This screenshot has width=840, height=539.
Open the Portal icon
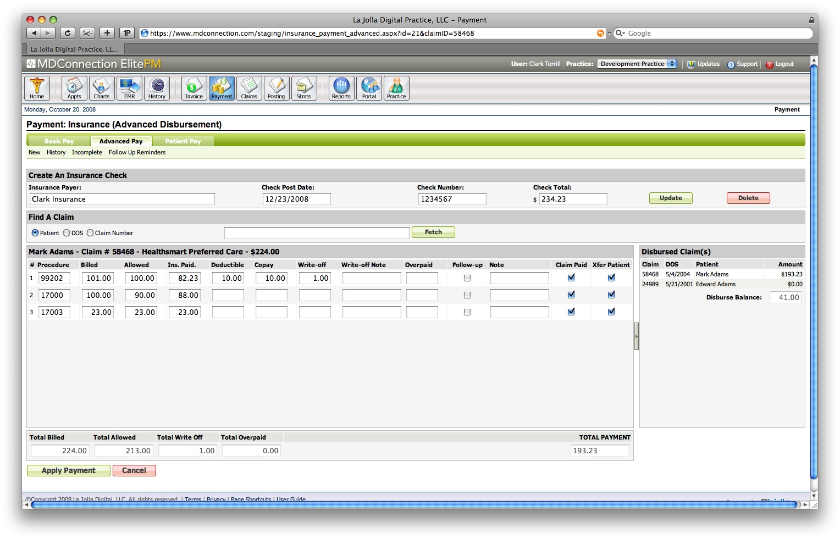click(369, 88)
